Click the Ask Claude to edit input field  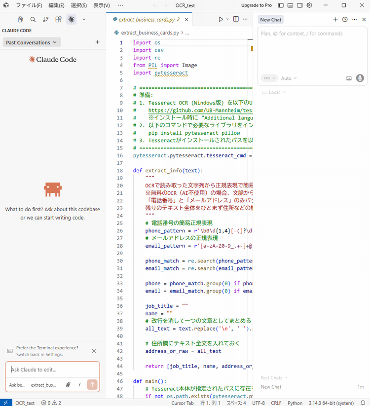(x=52, y=369)
